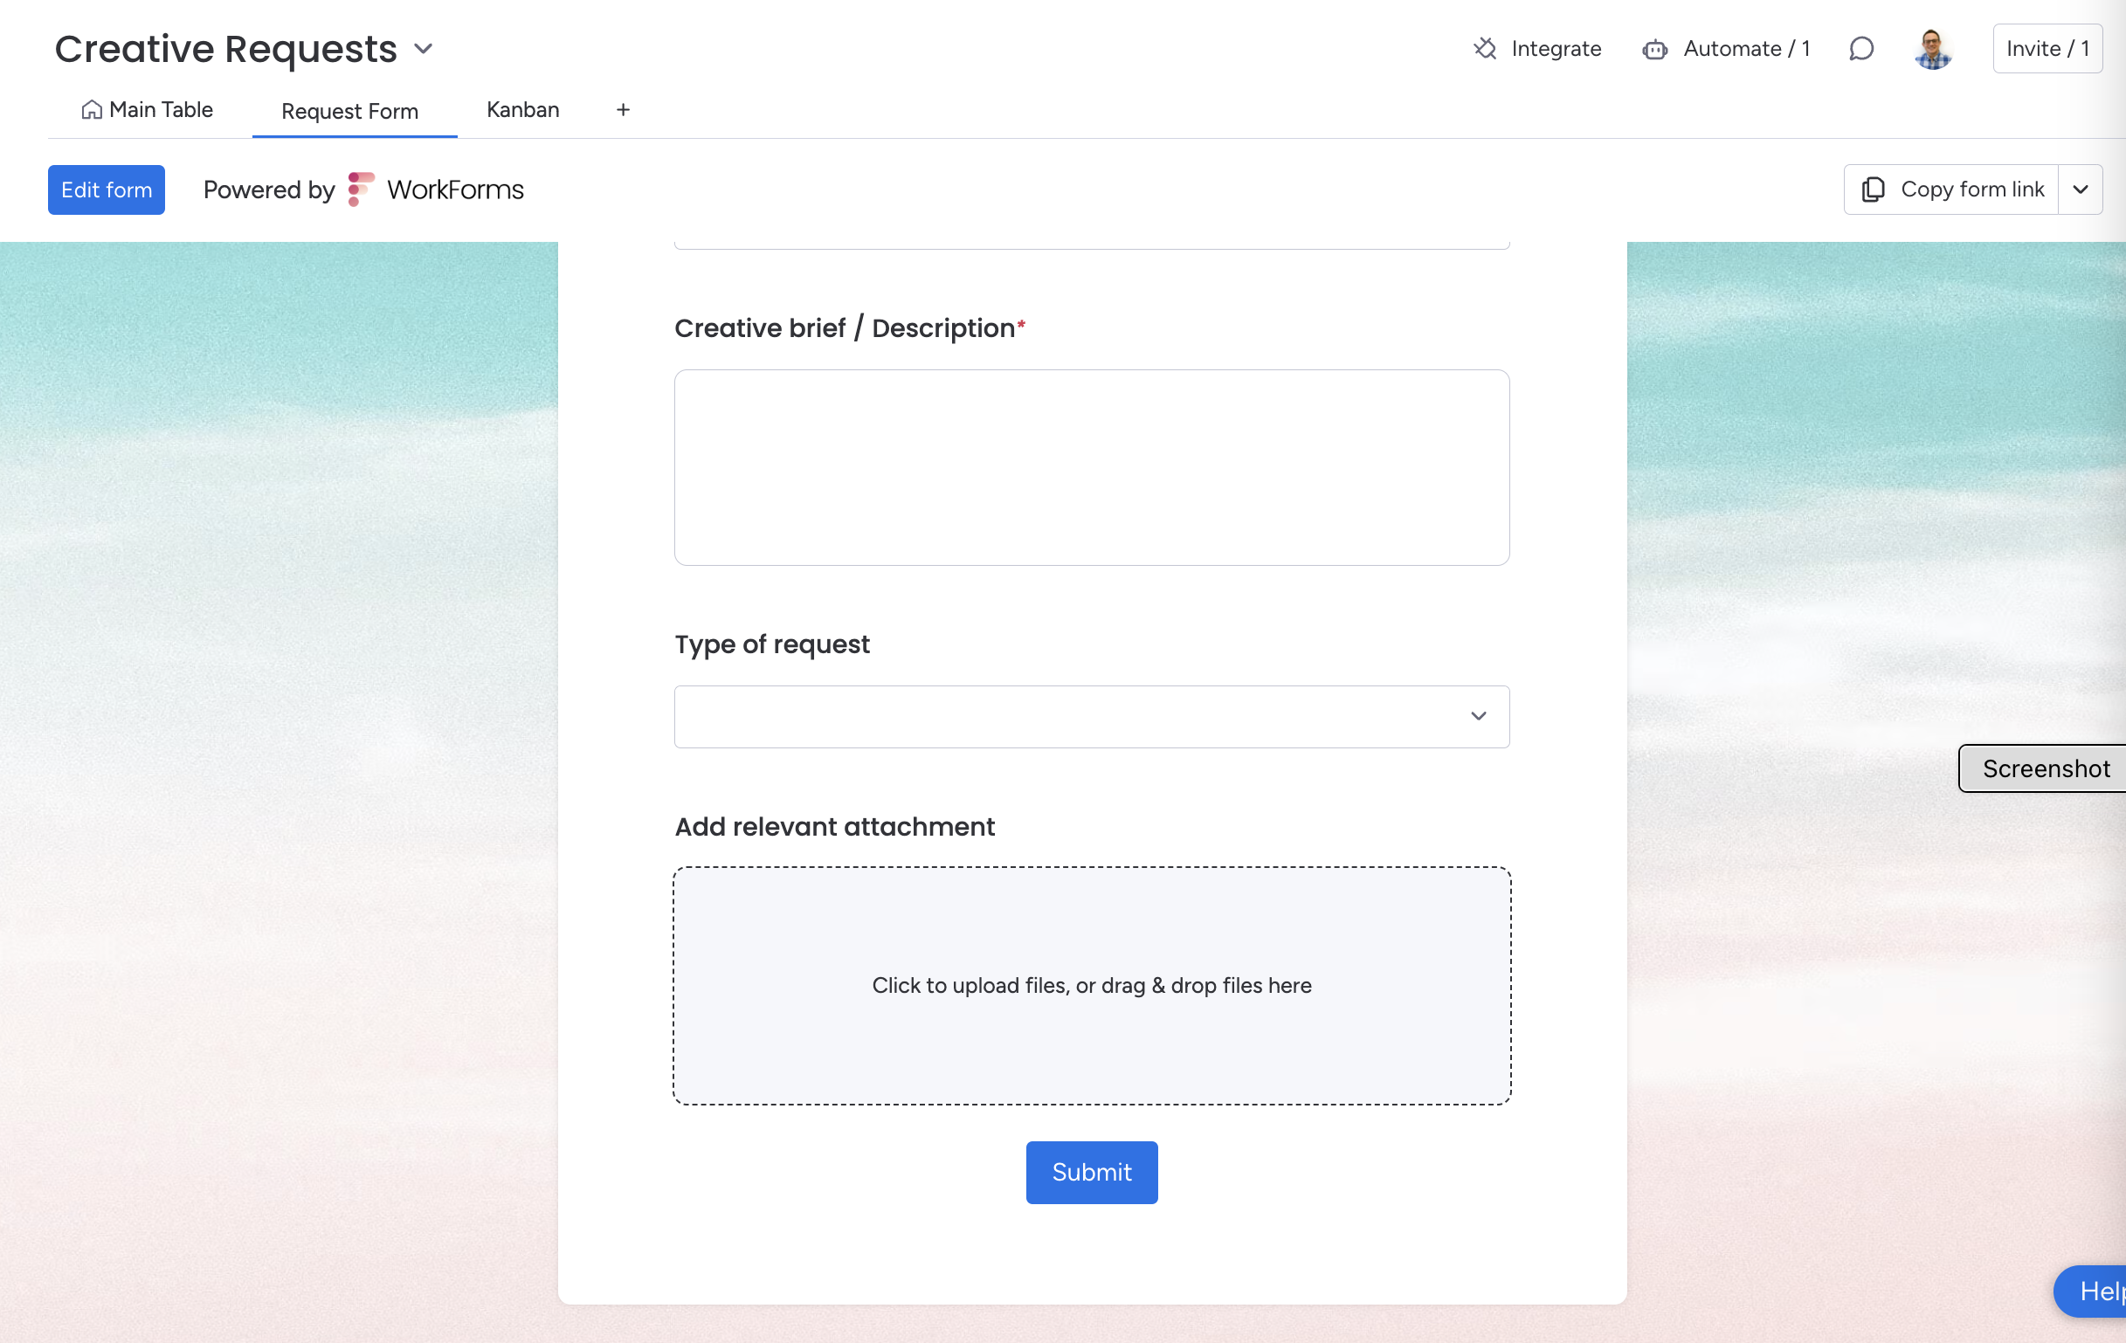
Task: Click the Invite / 1 button
Action: [x=2047, y=49]
